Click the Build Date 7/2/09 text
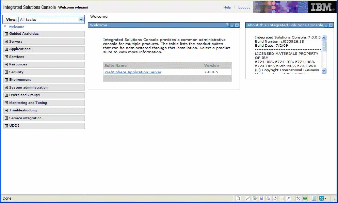338x203 pixels. click(x=271, y=46)
